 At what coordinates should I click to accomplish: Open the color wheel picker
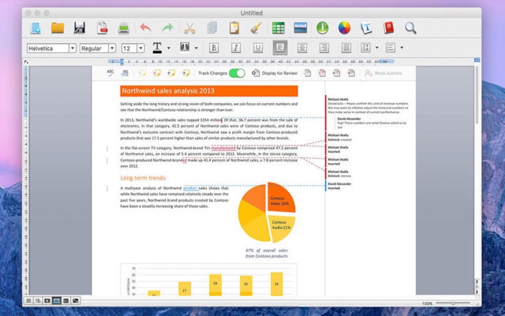(344, 28)
